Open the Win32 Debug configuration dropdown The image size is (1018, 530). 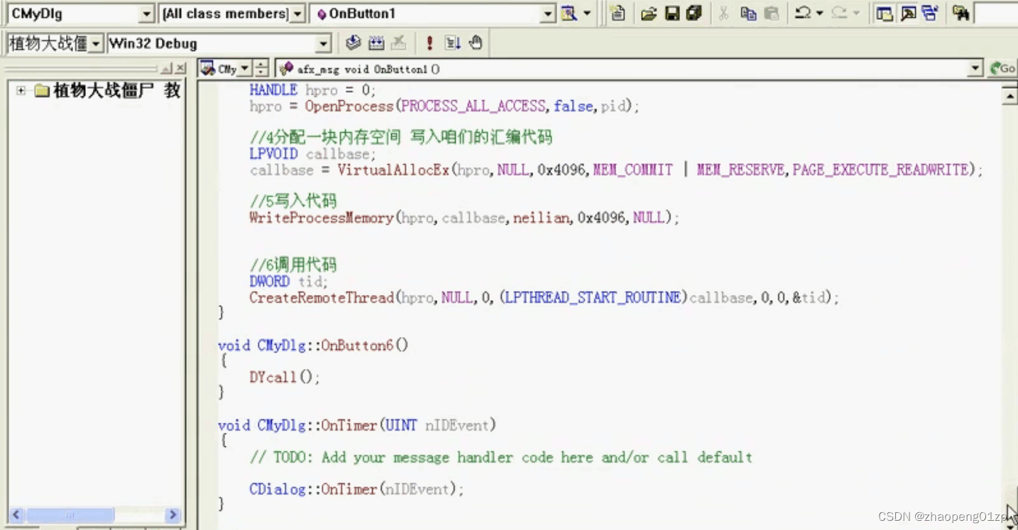[324, 44]
